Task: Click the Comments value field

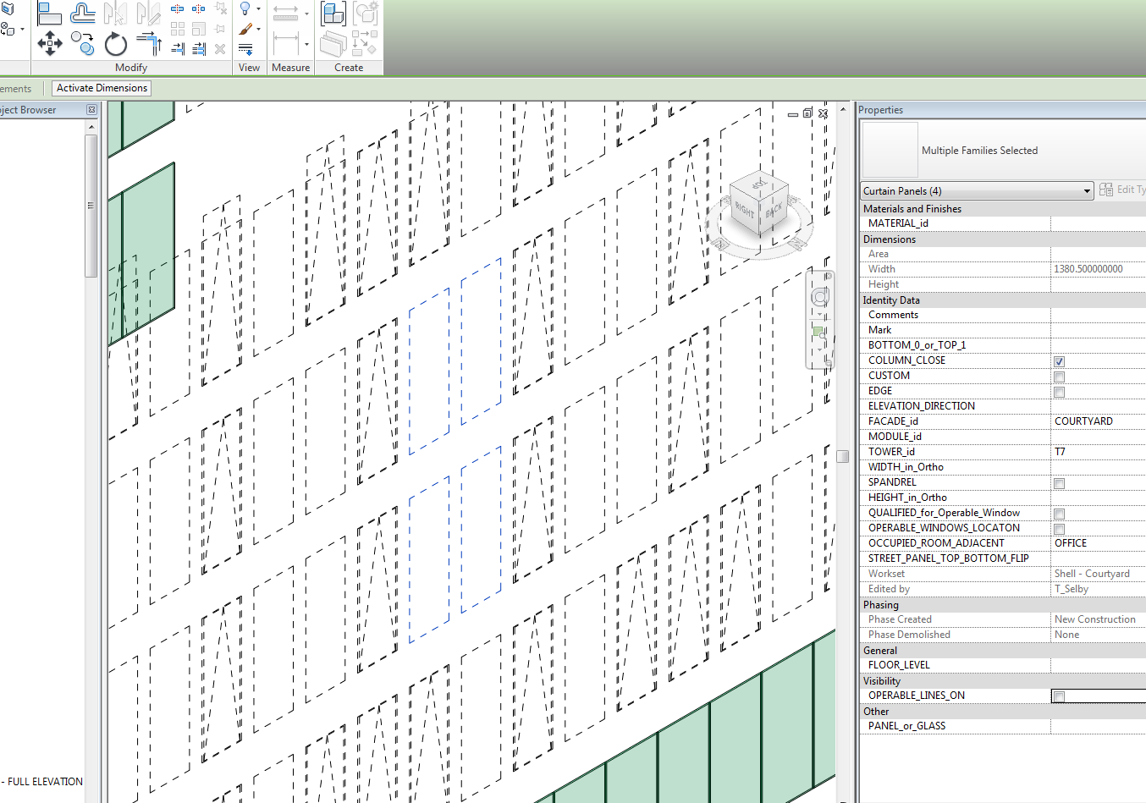Action: [x=1098, y=314]
